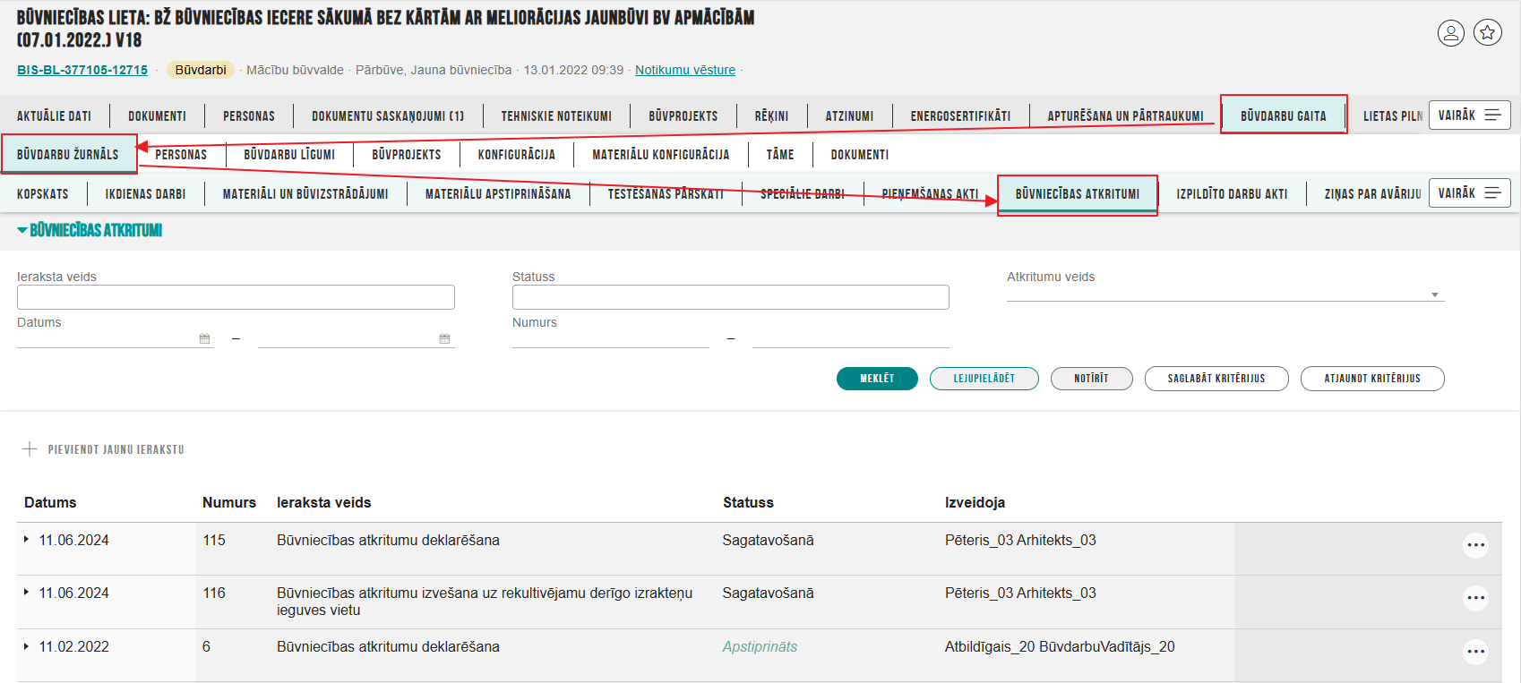Expand row 116 details arrow
The image size is (1521, 683).
[26, 593]
